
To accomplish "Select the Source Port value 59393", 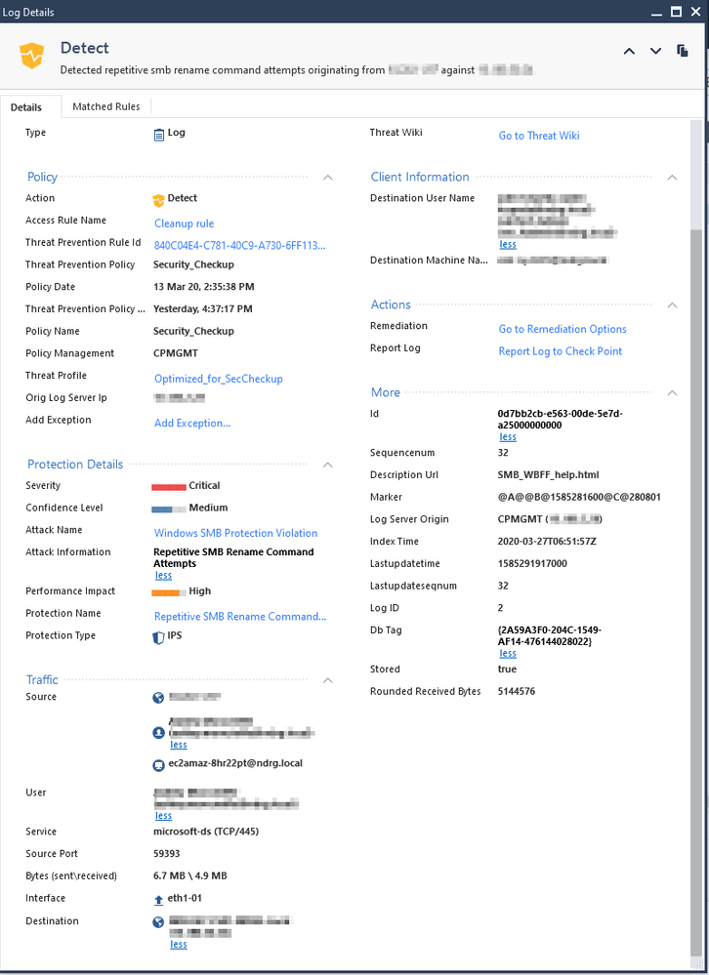I will pos(167,854).
